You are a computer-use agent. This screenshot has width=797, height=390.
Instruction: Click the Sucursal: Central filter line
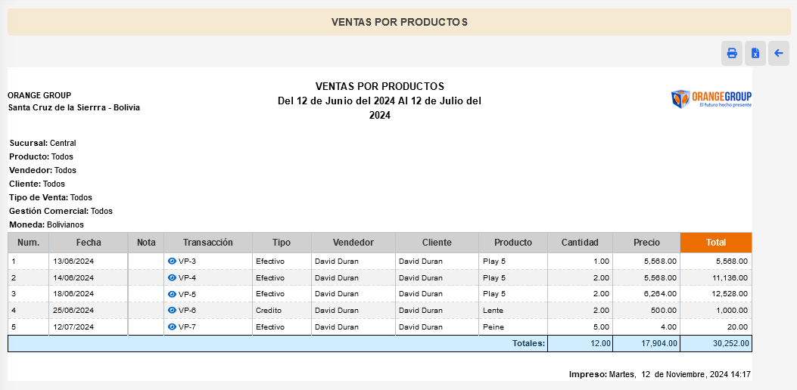42,143
